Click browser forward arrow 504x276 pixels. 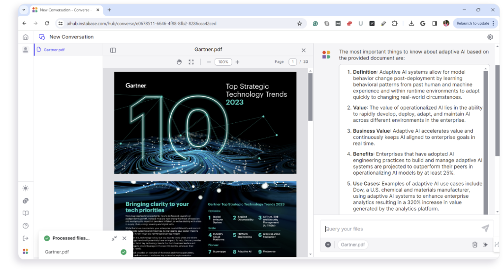pyautogui.click(x=35, y=24)
